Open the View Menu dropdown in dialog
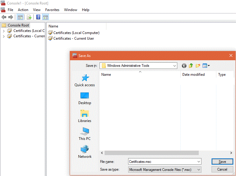The width and height of the screenshot is (236, 176). pyautogui.click(x=206, y=66)
